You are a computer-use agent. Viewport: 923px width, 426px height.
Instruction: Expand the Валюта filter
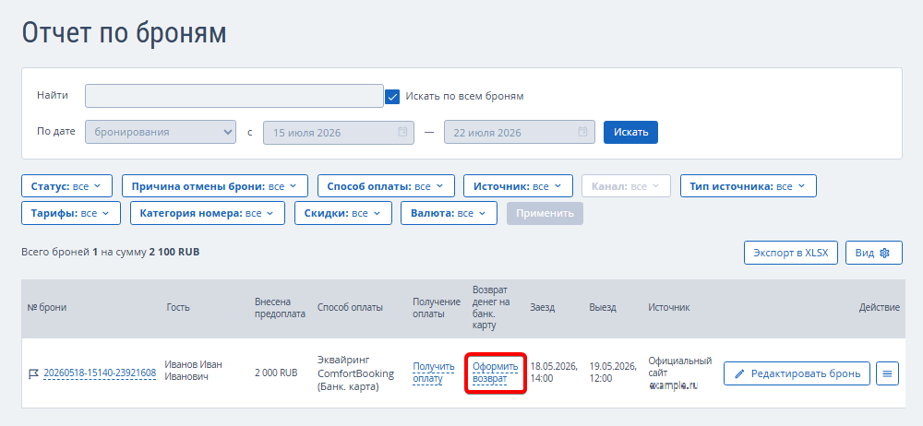pos(450,213)
